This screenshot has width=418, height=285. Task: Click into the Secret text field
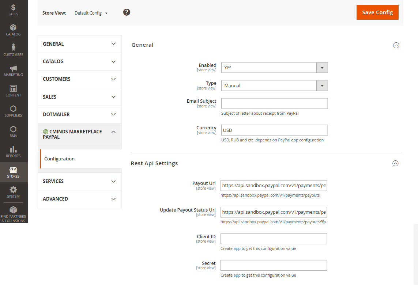point(274,265)
